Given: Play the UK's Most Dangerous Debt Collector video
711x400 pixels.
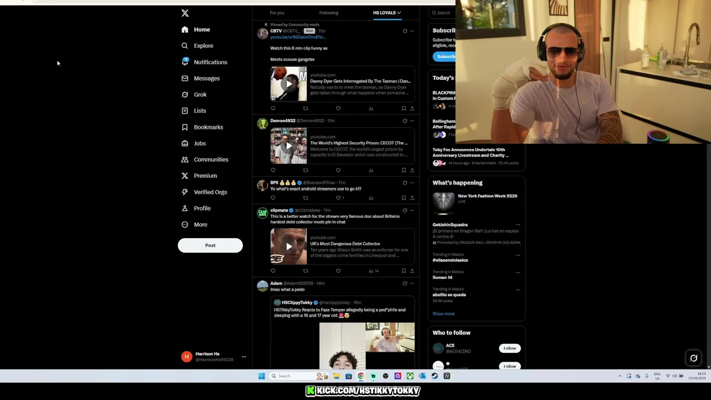Looking at the screenshot, I should pyautogui.click(x=288, y=246).
